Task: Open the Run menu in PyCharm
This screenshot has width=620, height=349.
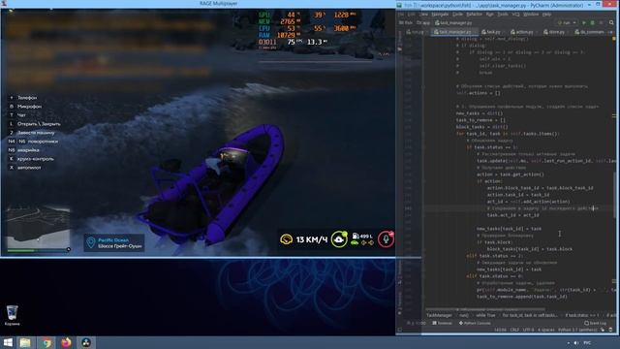Action: (489, 15)
